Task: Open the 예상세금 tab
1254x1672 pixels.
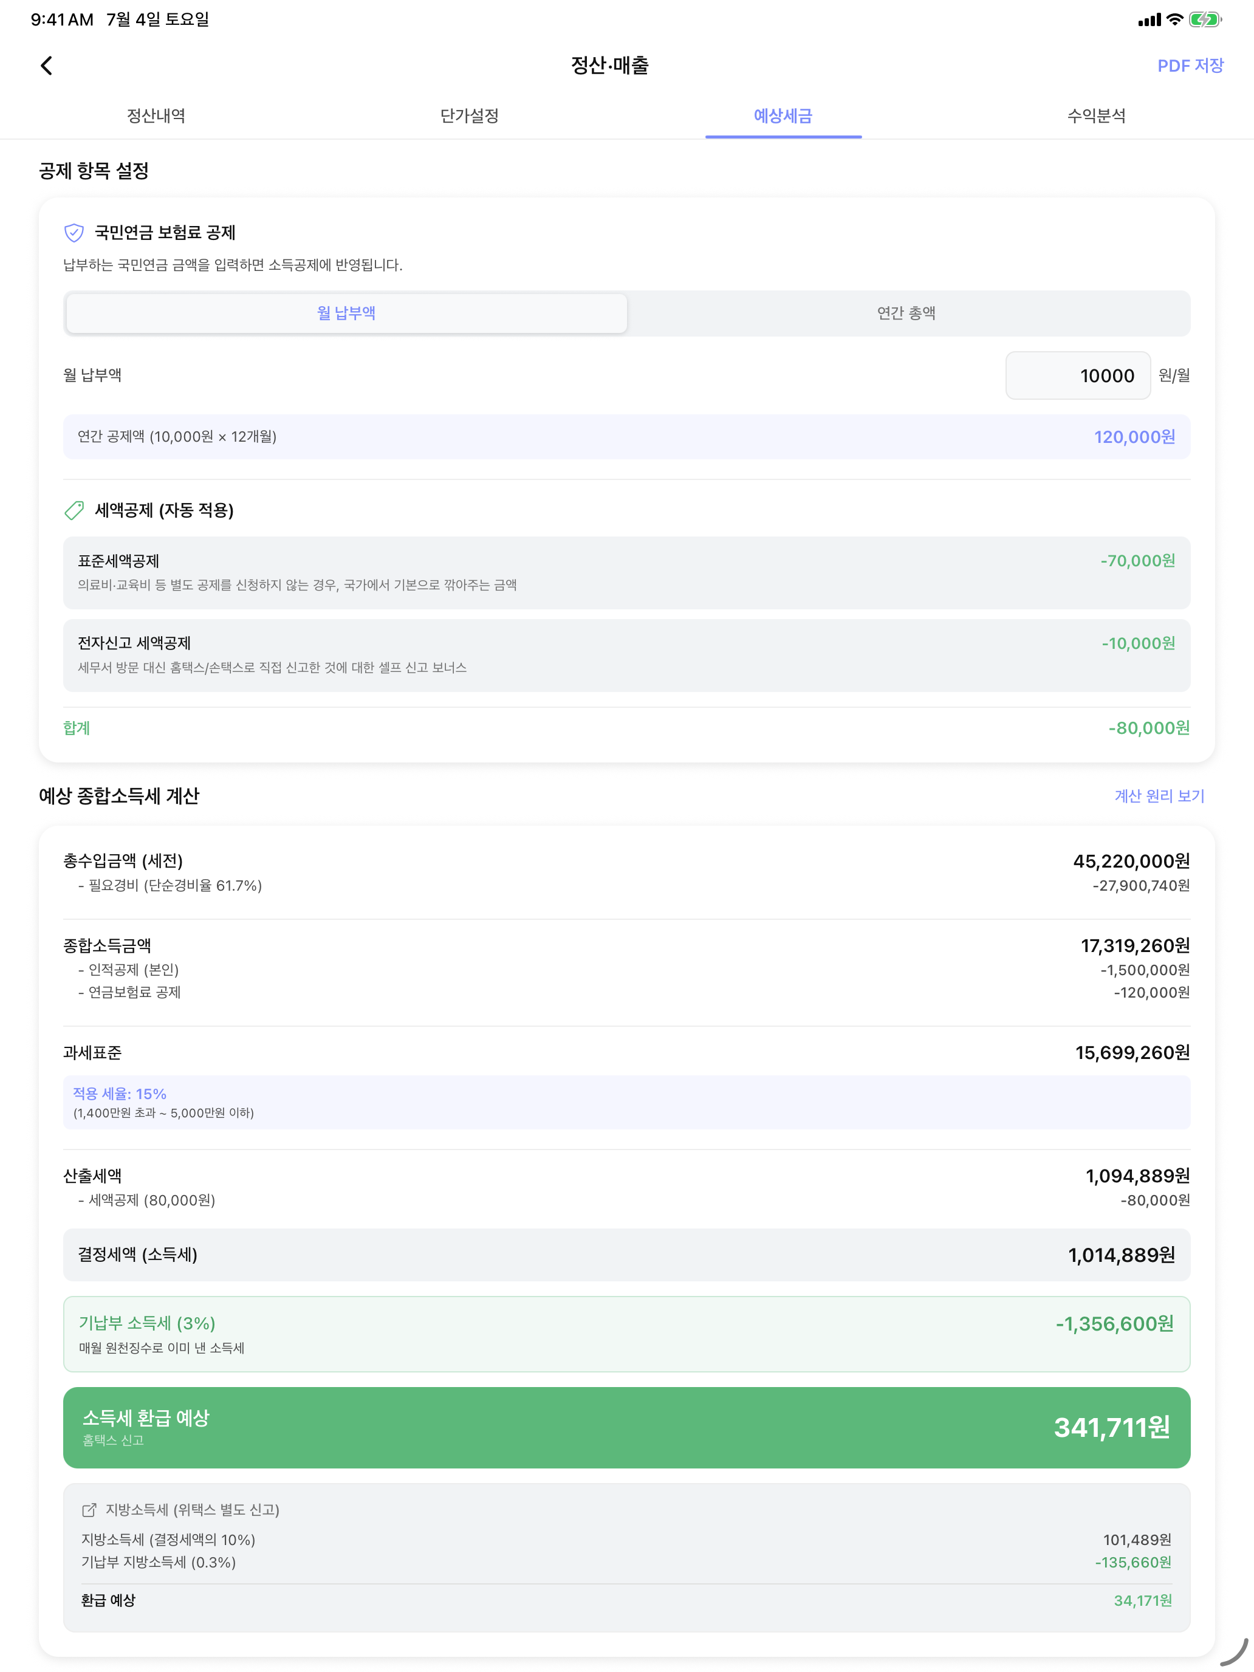Action: point(783,115)
